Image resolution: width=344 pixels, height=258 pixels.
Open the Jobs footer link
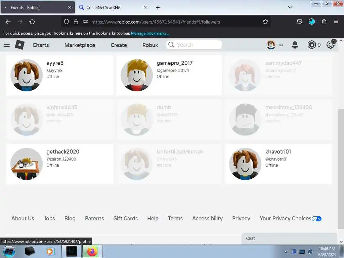tap(49, 218)
